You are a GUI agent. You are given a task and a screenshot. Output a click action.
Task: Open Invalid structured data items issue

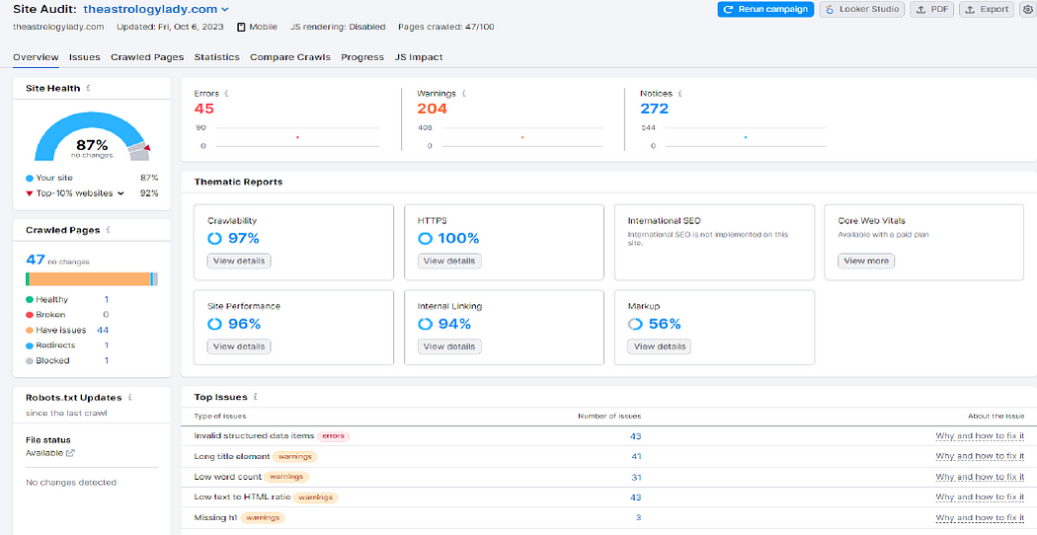[254, 436]
